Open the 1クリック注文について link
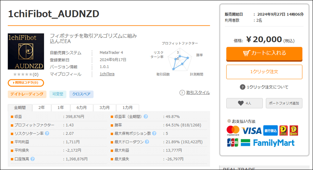The height and width of the screenshot is (170, 313). pos(267,87)
